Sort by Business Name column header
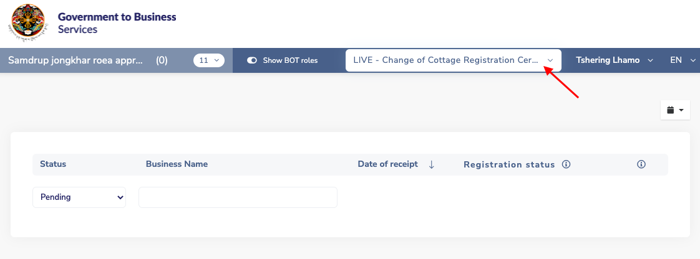700x259 pixels. [177, 164]
